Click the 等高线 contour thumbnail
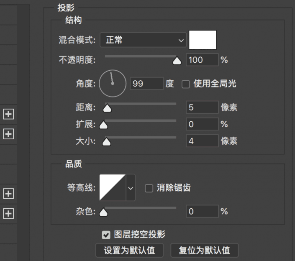The height and width of the screenshot is (261, 295). (x=113, y=187)
